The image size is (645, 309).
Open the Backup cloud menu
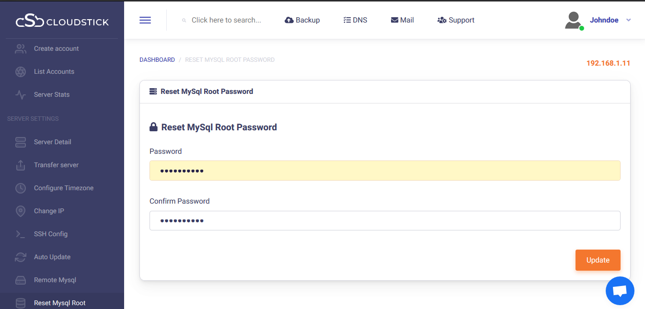tap(302, 20)
